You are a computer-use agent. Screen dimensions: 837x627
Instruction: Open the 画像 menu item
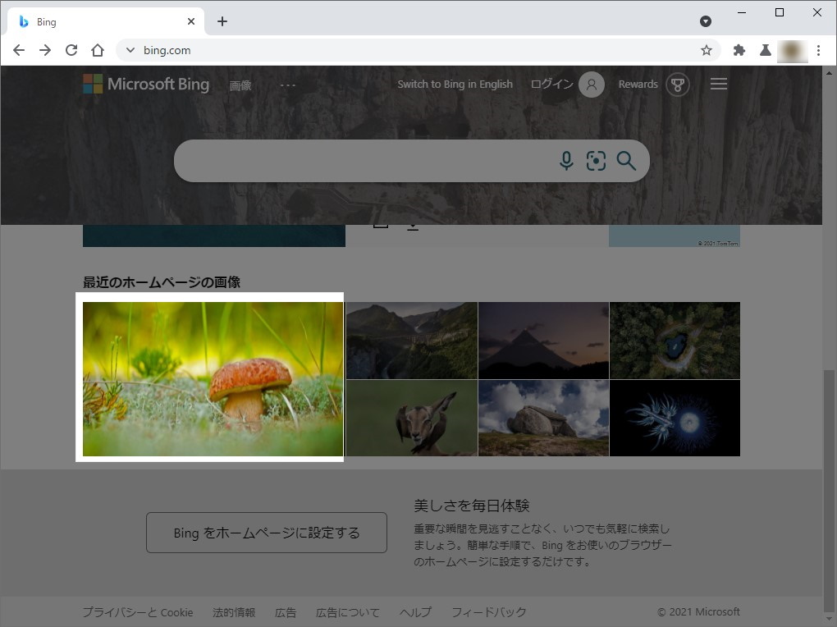click(x=240, y=85)
